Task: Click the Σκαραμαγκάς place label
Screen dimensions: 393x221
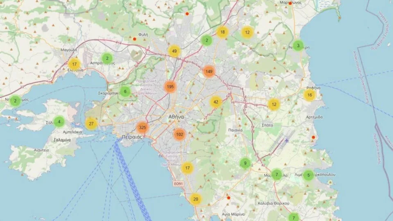Action: click(x=109, y=93)
